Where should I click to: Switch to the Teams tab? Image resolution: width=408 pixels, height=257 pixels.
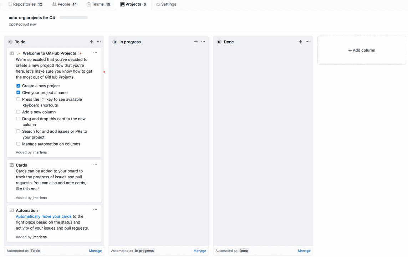pos(99,4)
